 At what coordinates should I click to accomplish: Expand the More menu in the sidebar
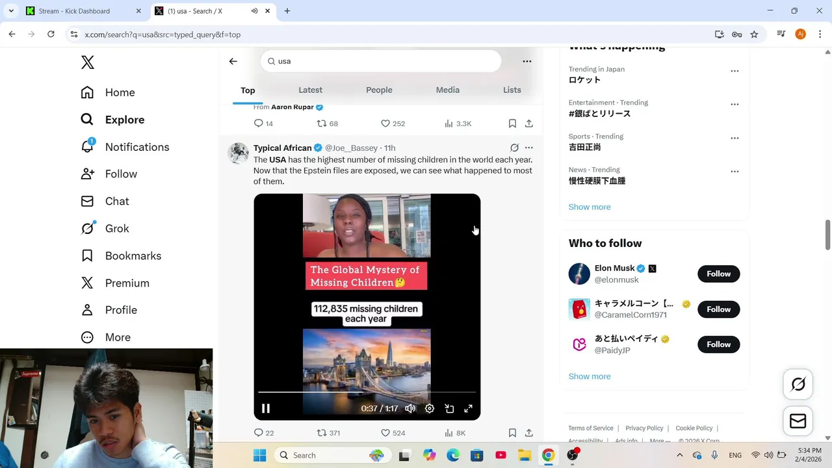click(x=105, y=337)
